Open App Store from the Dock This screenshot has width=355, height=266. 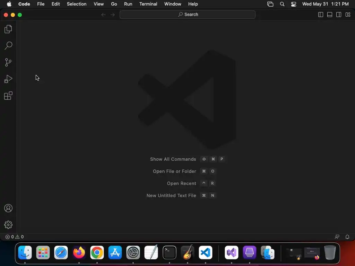pyautogui.click(x=115, y=252)
